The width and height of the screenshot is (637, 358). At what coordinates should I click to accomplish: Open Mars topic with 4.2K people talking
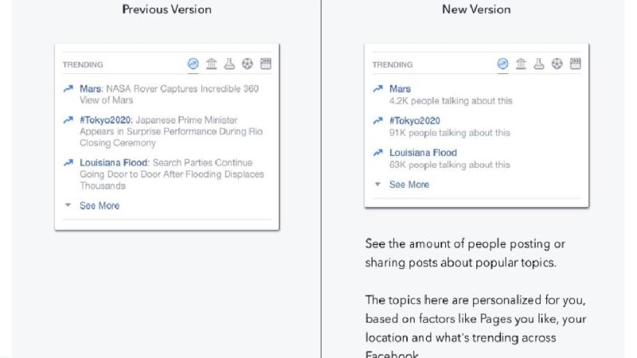(400, 89)
